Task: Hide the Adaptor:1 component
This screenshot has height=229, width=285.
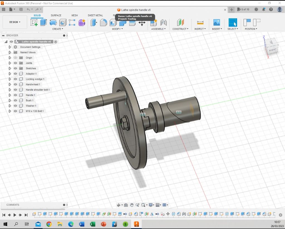Action: pyautogui.click(x=16, y=74)
